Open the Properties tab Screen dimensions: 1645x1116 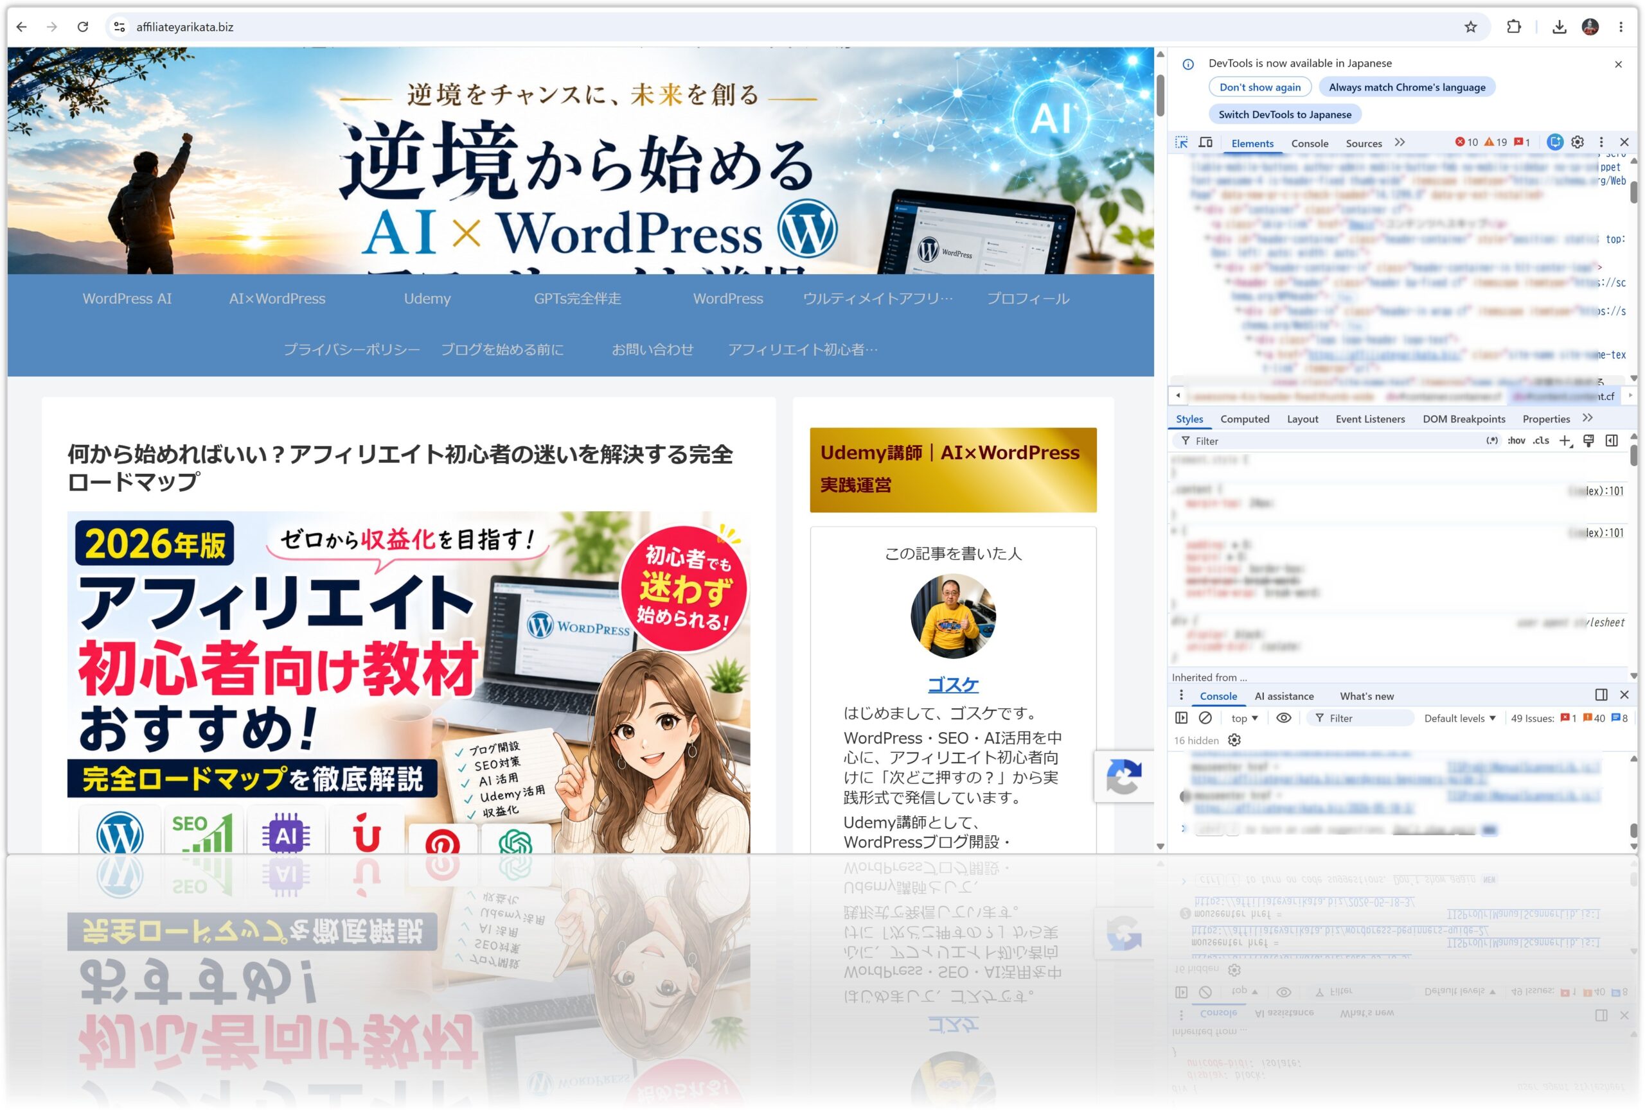pyautogui.click(x=1546, y=419)
